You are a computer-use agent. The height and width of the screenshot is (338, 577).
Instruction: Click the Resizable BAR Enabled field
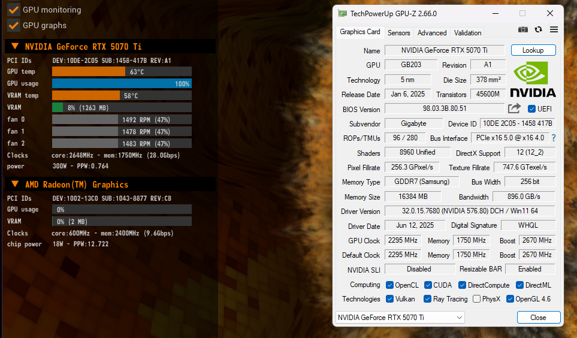point(530,269)
